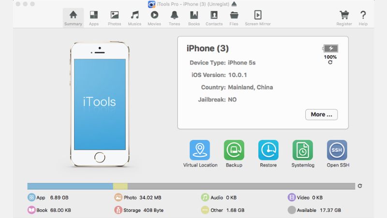Screen dimensions: 387x218
Task: Click the App size 6.89 GB
Action: pyautogui.click(x=59, y=198)
